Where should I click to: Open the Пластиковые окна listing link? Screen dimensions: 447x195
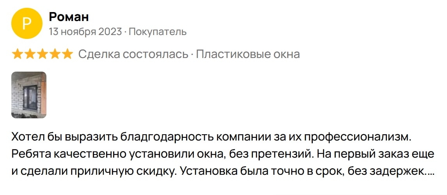point(248,54)
